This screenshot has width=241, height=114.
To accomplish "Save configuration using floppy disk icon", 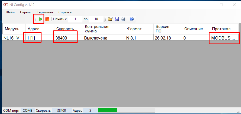I will coord(117,19).
